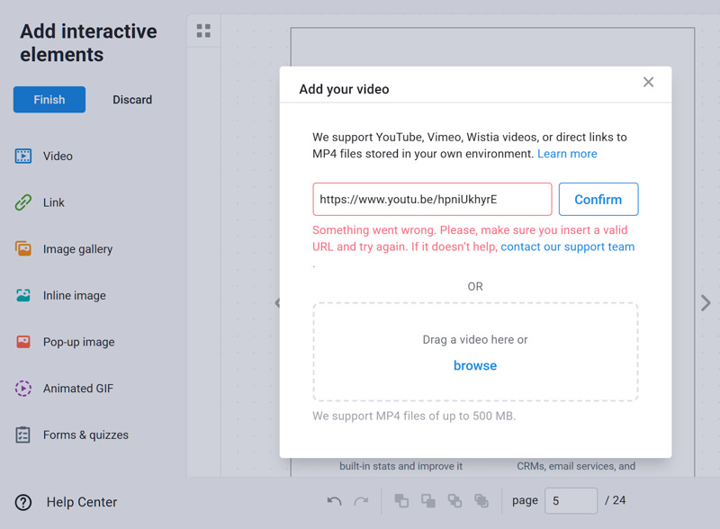Image resolution: width=720 pixels, height=529 pixels.
Task: Open the Learn more link
Action: tap(567, 154)
